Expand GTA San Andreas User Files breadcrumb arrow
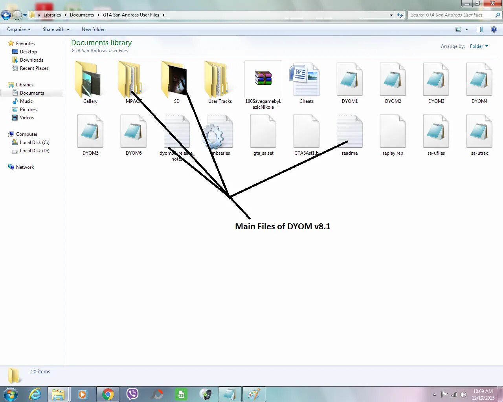 163,15
